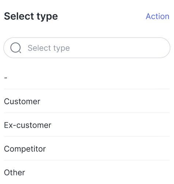Set the type to Customer
Image resolution: width=174 pixels, height=184 pixels.
(87, 101)
